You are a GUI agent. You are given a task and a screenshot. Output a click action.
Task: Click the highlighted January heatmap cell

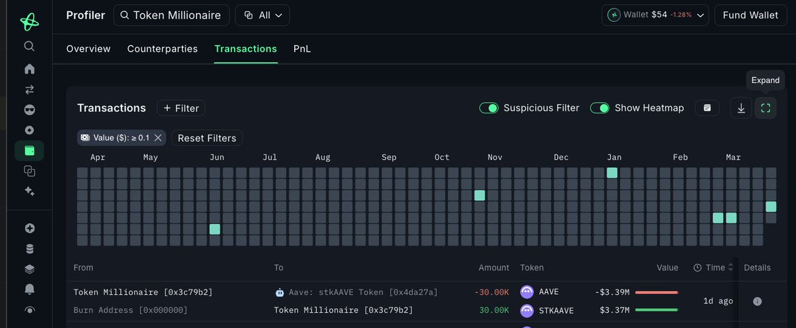point(611,173)
